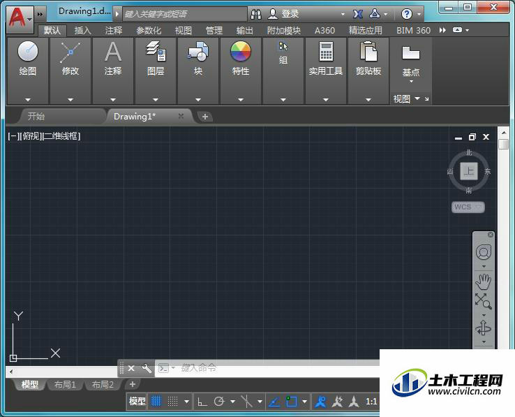Screen dimensions: 515x417
Task: Toggle polar tracking in status bar
Action: [218, 402]
